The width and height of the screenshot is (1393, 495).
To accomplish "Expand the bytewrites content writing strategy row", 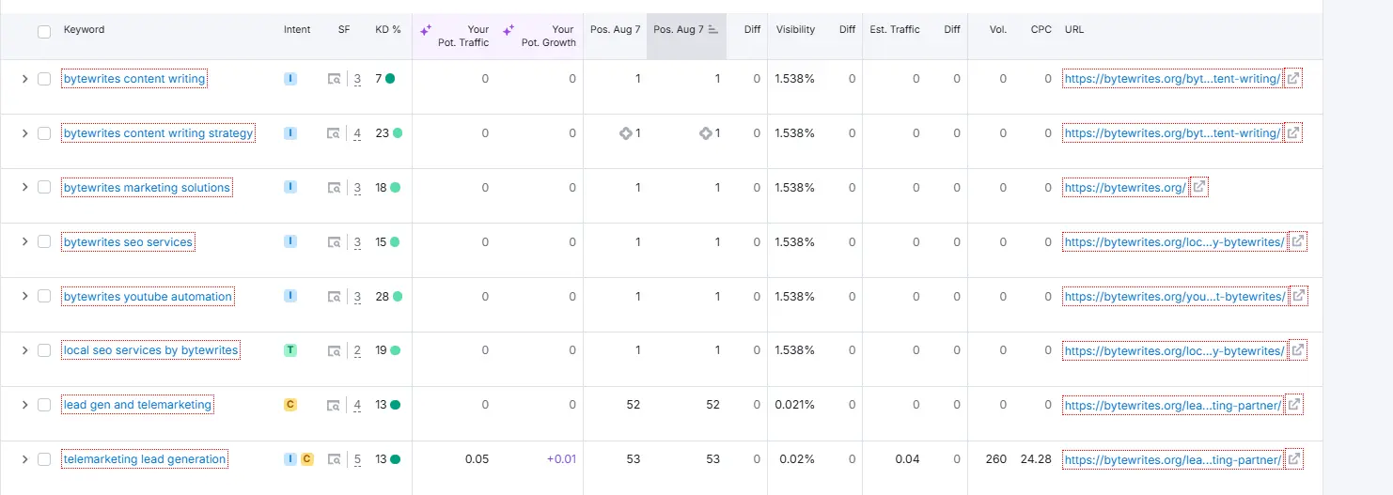I will (24, 133).
